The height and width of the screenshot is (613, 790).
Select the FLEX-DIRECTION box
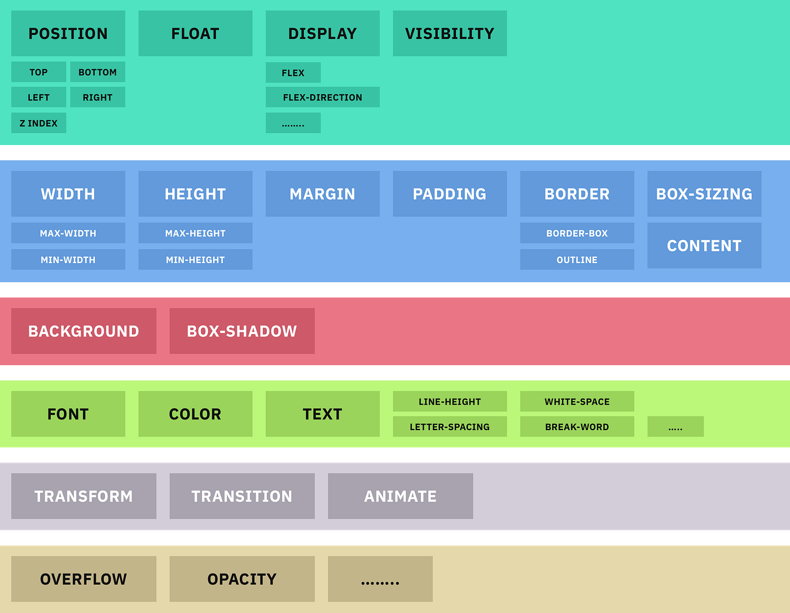click(323, 97)
